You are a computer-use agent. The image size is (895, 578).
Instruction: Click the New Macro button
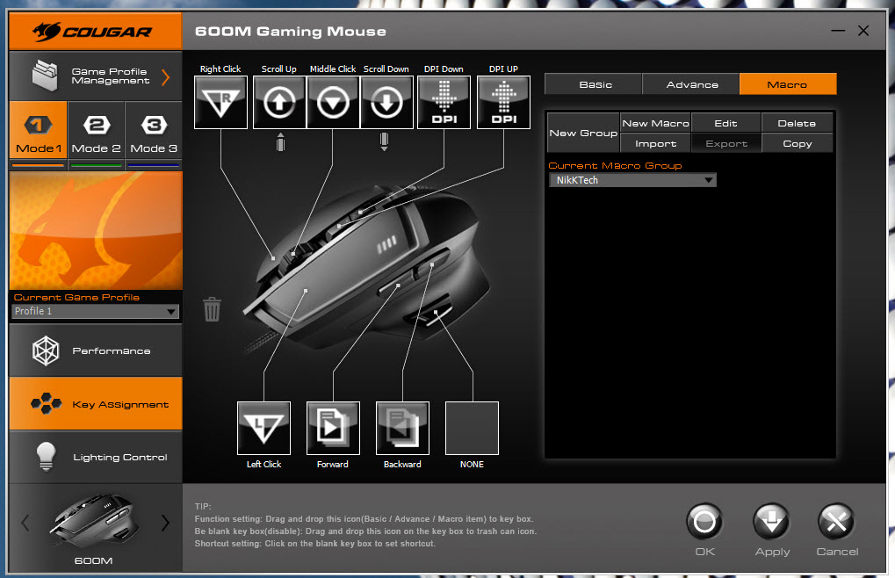click(x=655, y=123)
